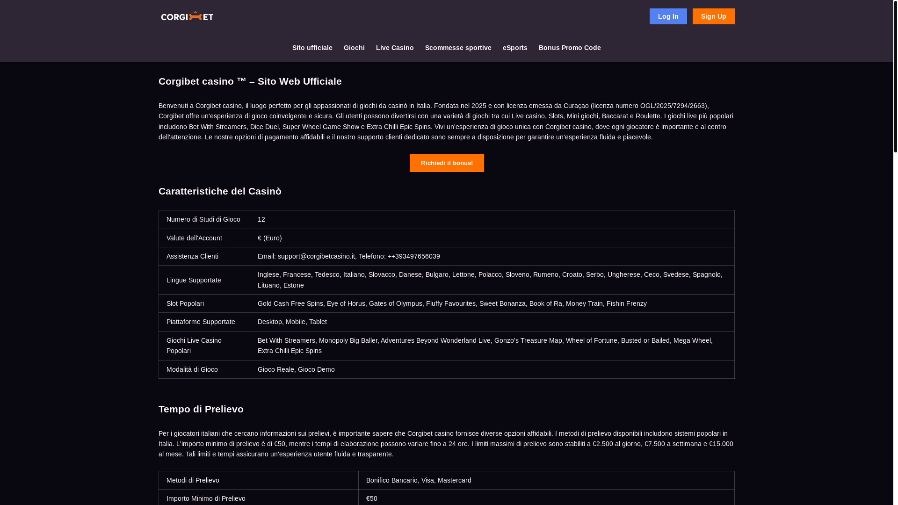The width and height of the screenshot is (898, 505).
Task: Open the Live Casino menu item
Action: [395, 48]
